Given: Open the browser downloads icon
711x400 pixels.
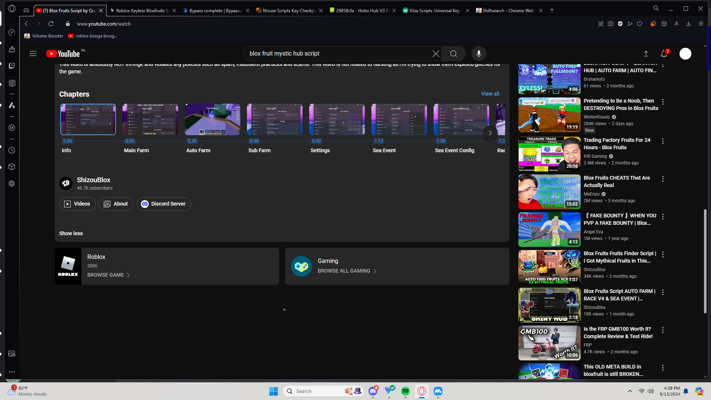Looking at the screenshot, I should pos(689,24).
